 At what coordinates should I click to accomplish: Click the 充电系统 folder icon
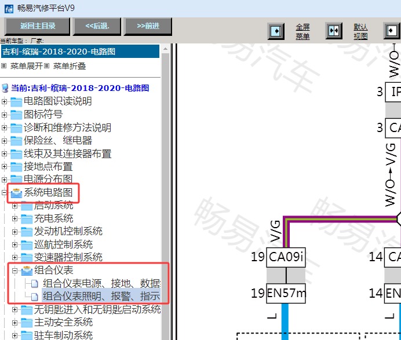point(27,219)
